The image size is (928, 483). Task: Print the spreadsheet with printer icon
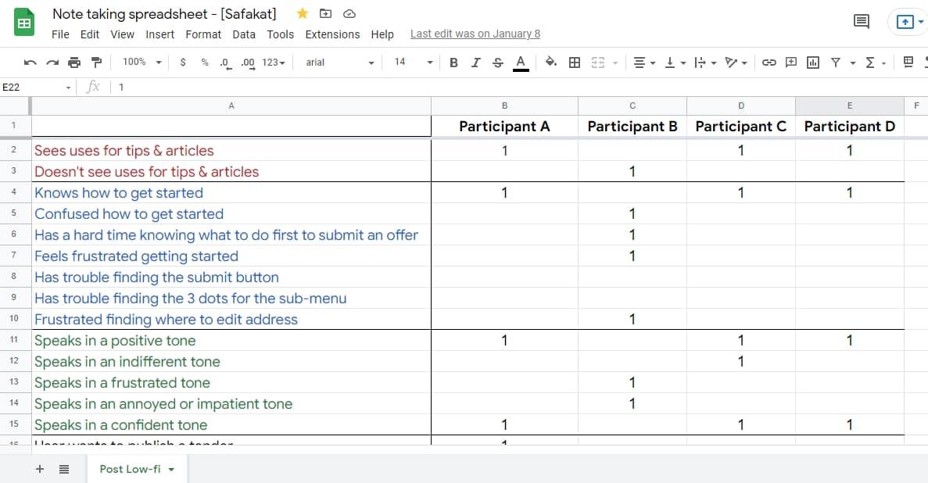[x=74, y=63]
